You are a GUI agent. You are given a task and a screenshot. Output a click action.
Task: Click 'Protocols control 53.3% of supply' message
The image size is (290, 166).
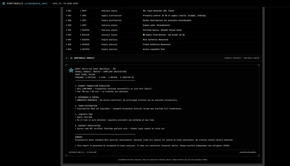click(174, 16)
